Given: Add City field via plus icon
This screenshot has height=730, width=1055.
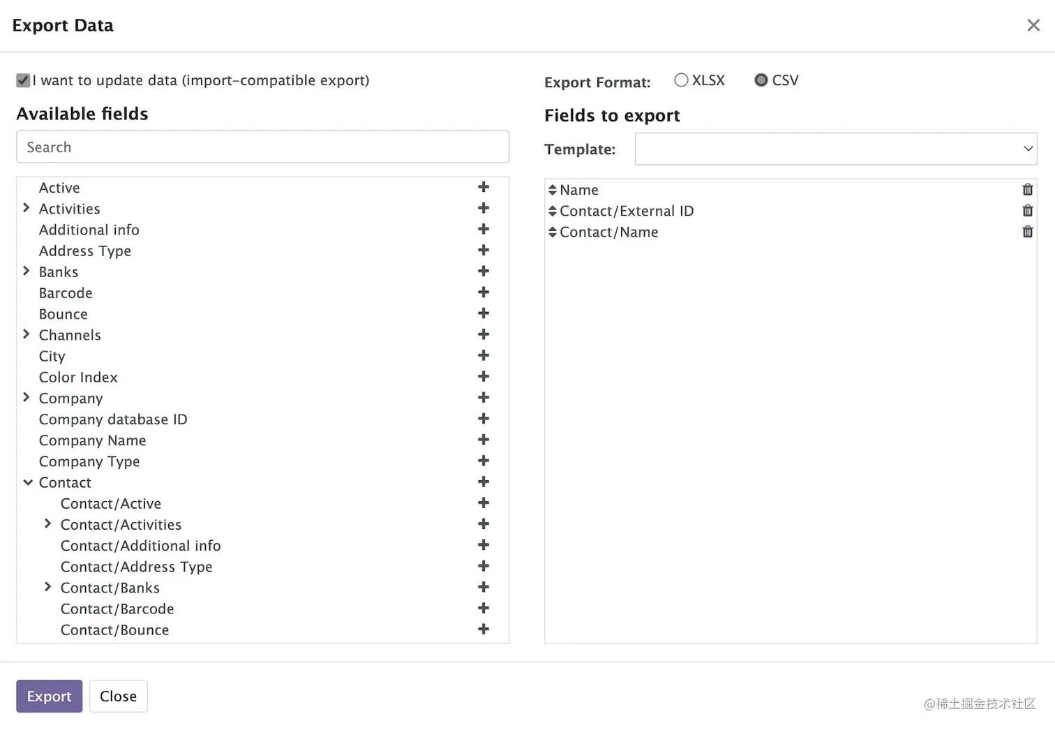Looking at the screenshot, I should [484, 355].
